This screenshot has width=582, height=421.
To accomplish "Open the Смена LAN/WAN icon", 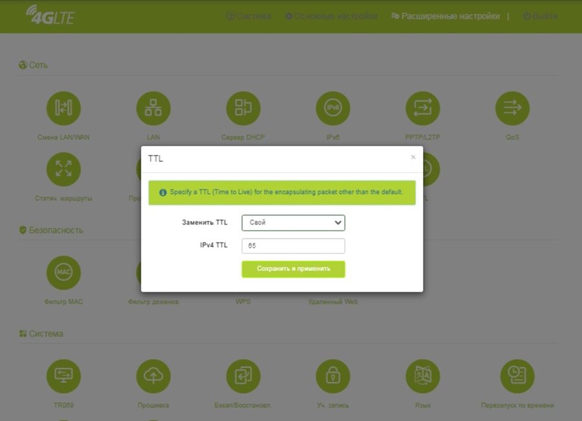I will tap(63, 109).
